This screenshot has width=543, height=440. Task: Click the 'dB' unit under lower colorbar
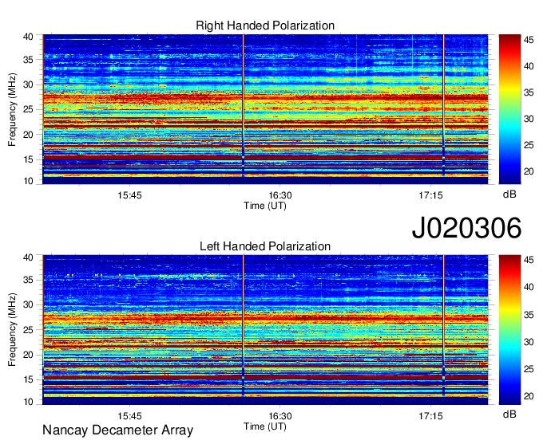[509, 414]
